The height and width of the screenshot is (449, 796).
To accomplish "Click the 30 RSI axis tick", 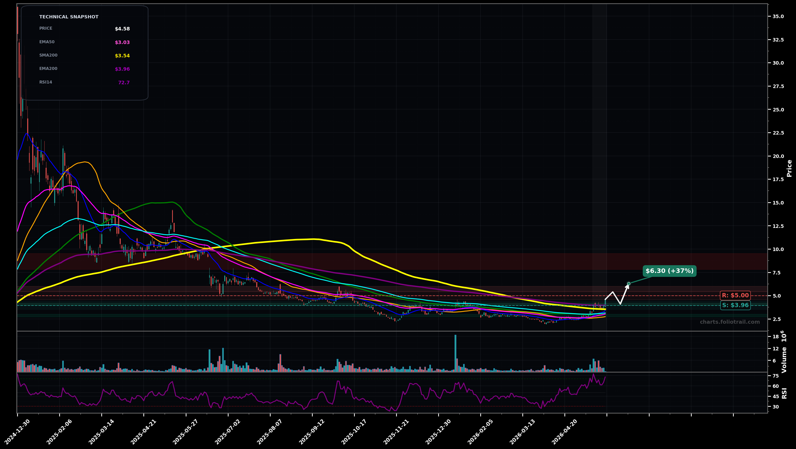I will 776,407.
